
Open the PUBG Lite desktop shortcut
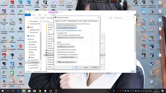coord(135,3)
